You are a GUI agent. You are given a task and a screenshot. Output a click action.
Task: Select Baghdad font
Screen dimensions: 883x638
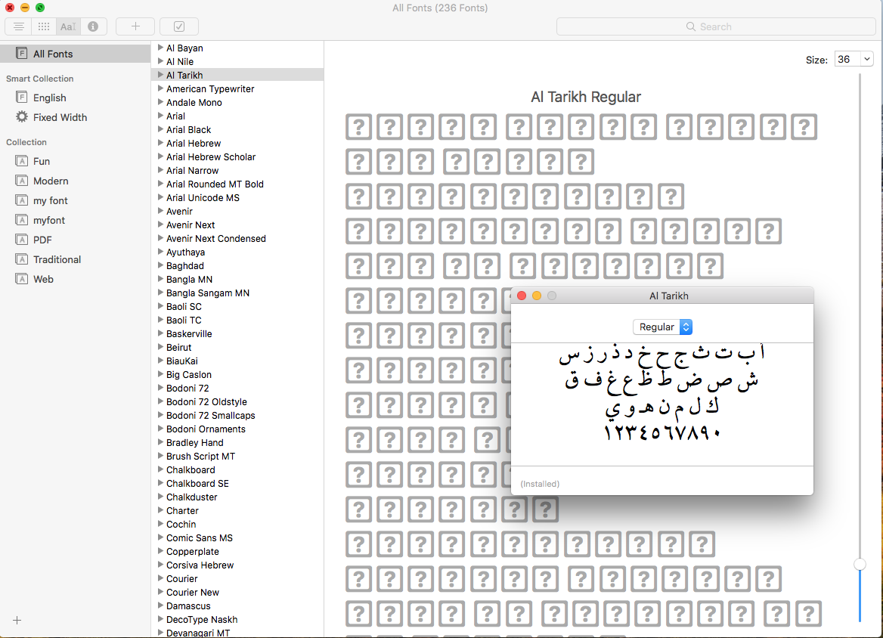point(184,266)
